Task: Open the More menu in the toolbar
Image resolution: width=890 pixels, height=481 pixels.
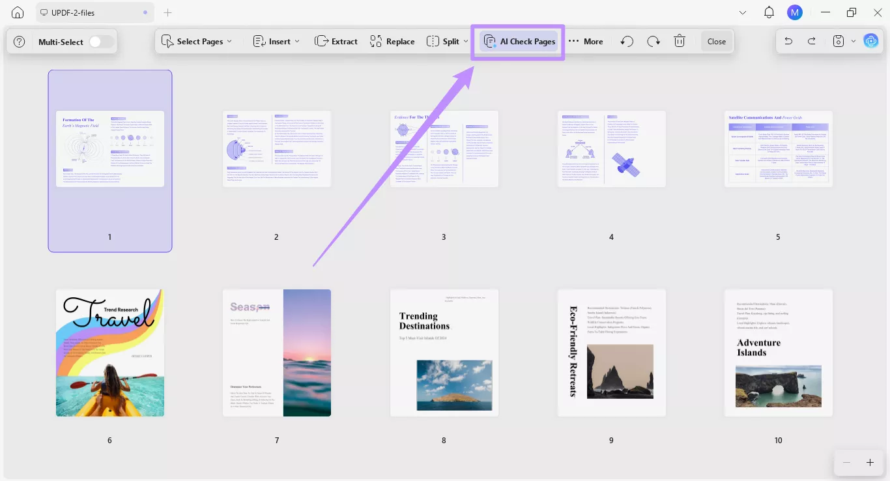Action: [586, 41]
